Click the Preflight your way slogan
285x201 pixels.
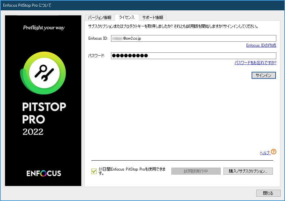(x=44, y=28)
